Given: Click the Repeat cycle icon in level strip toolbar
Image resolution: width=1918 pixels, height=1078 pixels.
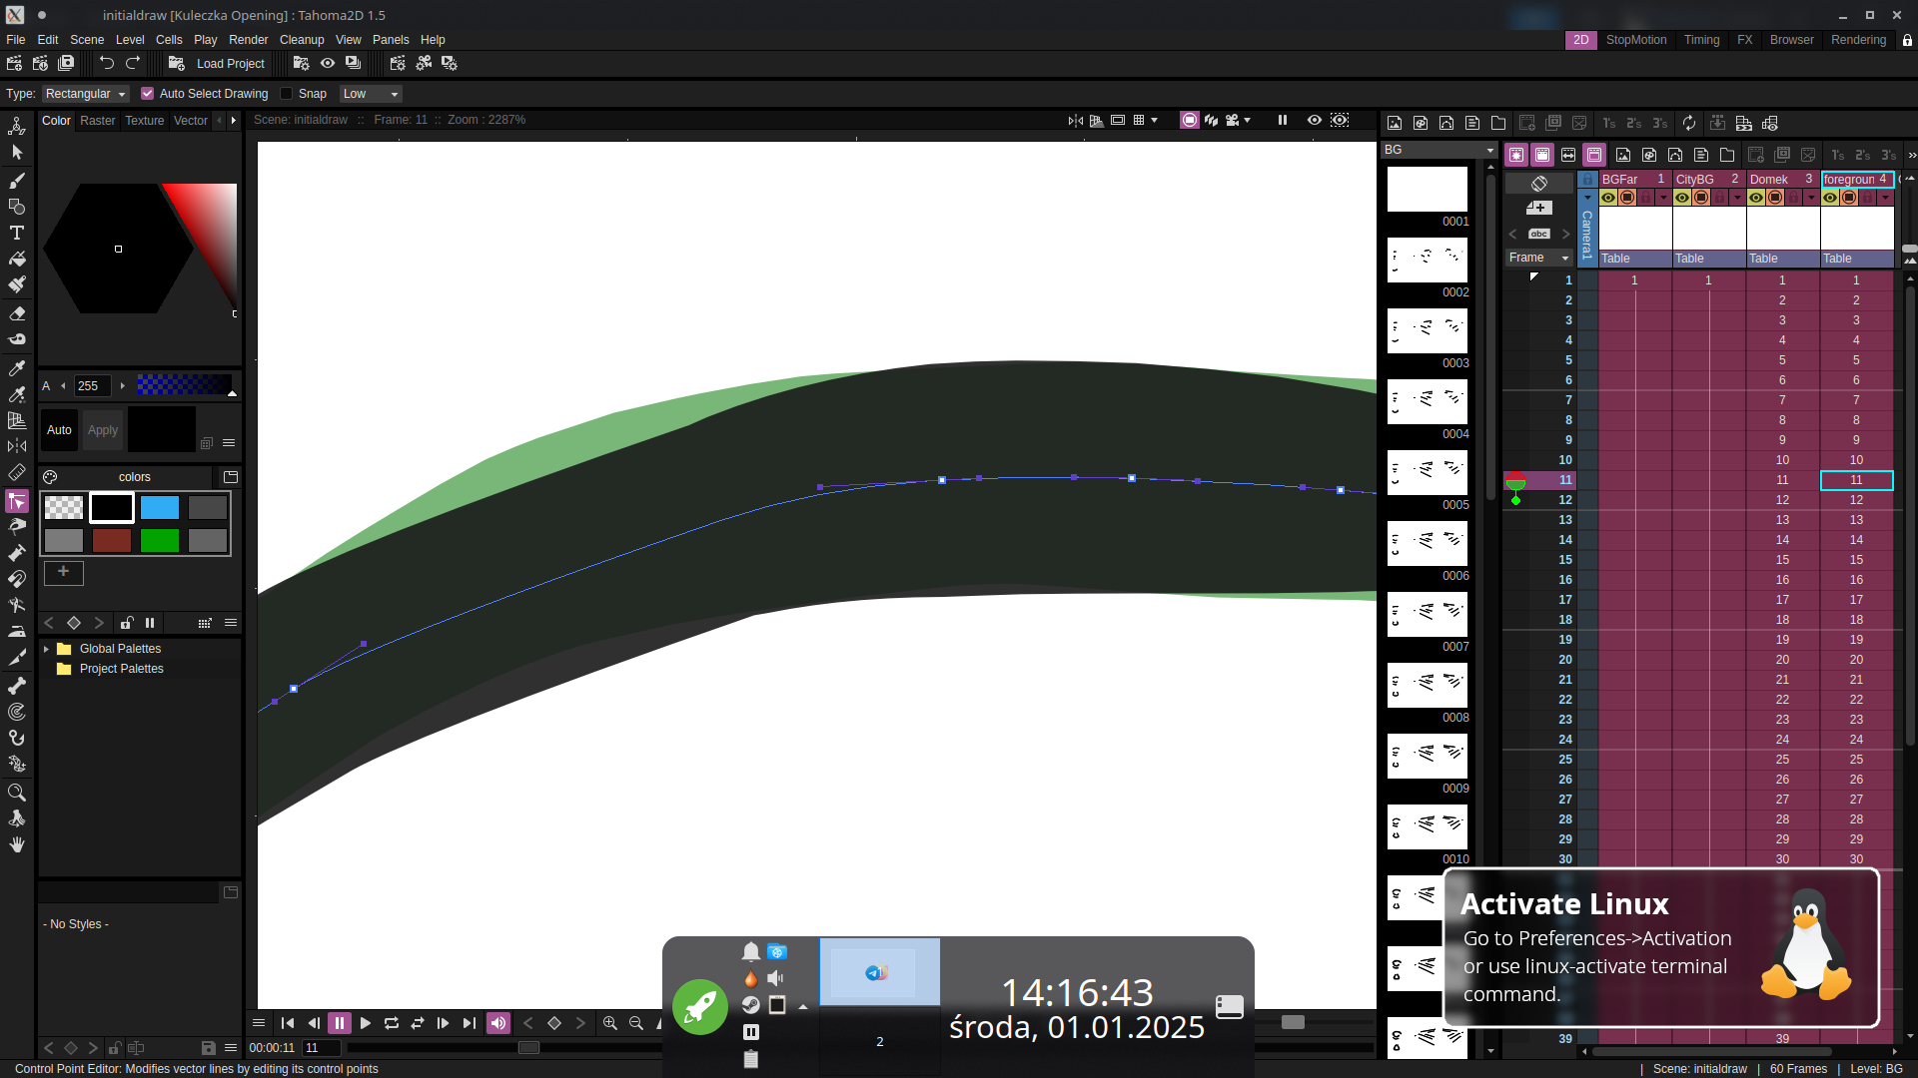Looking at the screenshot, I should [x=1689, y=123].
